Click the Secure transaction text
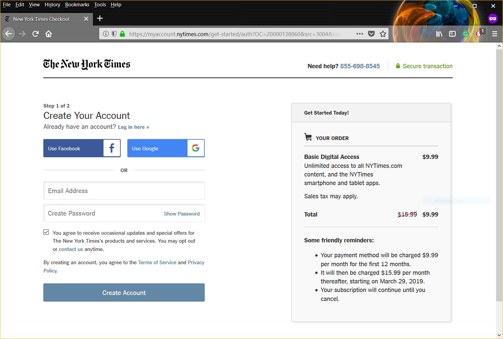This screenshot has height=339, width=503. click(428, 66)
